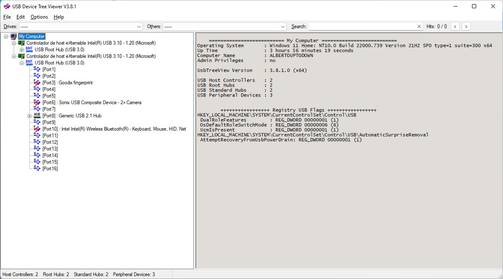
Task: Clear the search field with the X icon
Action: (419, 27)
